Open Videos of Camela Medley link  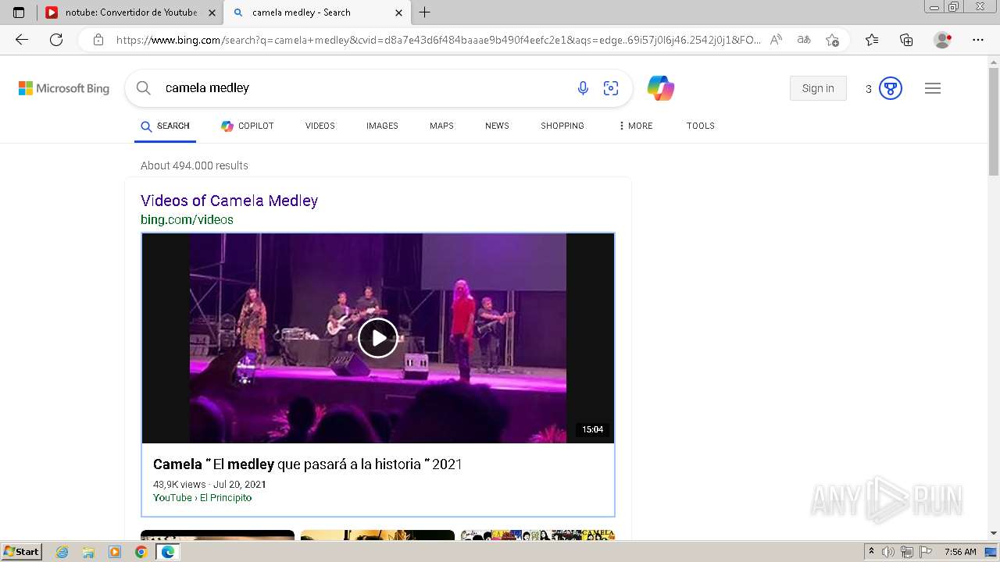(x=229, y=201)
